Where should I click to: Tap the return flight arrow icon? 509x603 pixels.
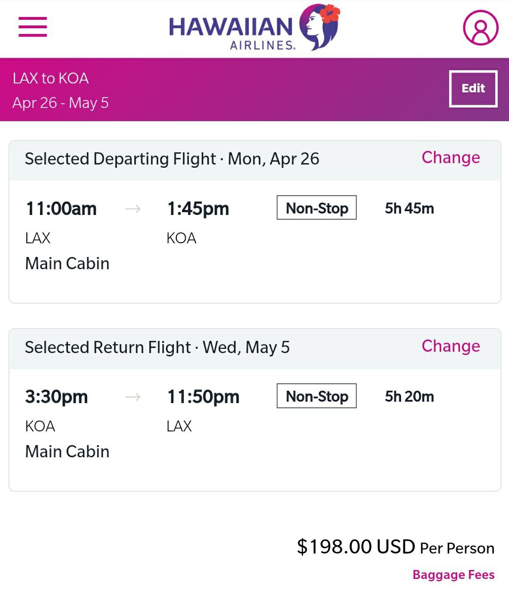click(x=133, y=397)
